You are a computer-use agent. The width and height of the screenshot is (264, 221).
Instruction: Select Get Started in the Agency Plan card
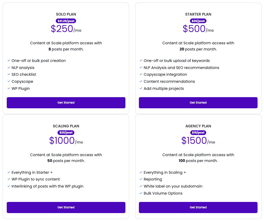point(198,207)
